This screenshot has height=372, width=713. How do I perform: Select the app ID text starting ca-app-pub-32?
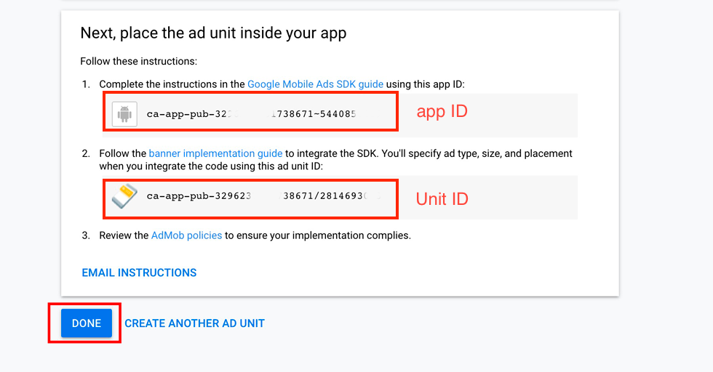pyautogui.click(x=252, y=114)
